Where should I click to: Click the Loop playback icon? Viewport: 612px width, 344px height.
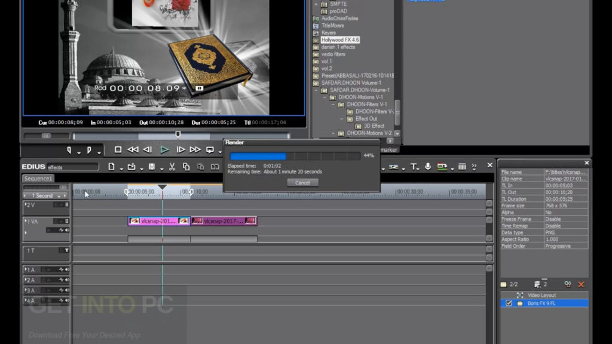210,149
